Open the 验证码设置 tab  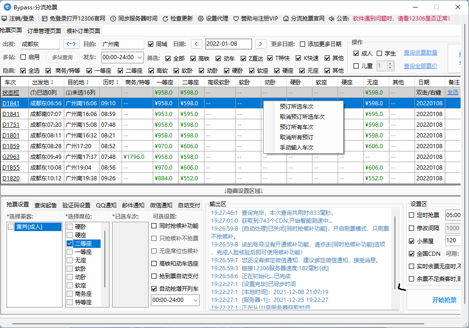point(76,205)
